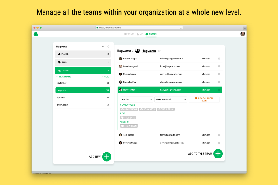Click the Add To This Team plus button
The image size is (278, 185).
click(218, 154)
